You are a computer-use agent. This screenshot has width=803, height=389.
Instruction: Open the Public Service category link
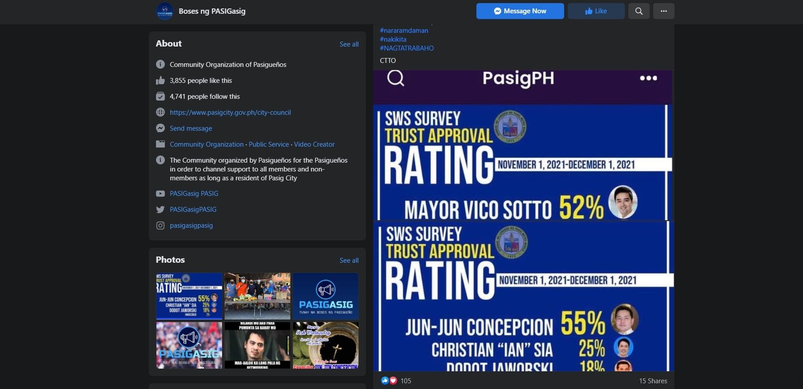click(269, 144)
